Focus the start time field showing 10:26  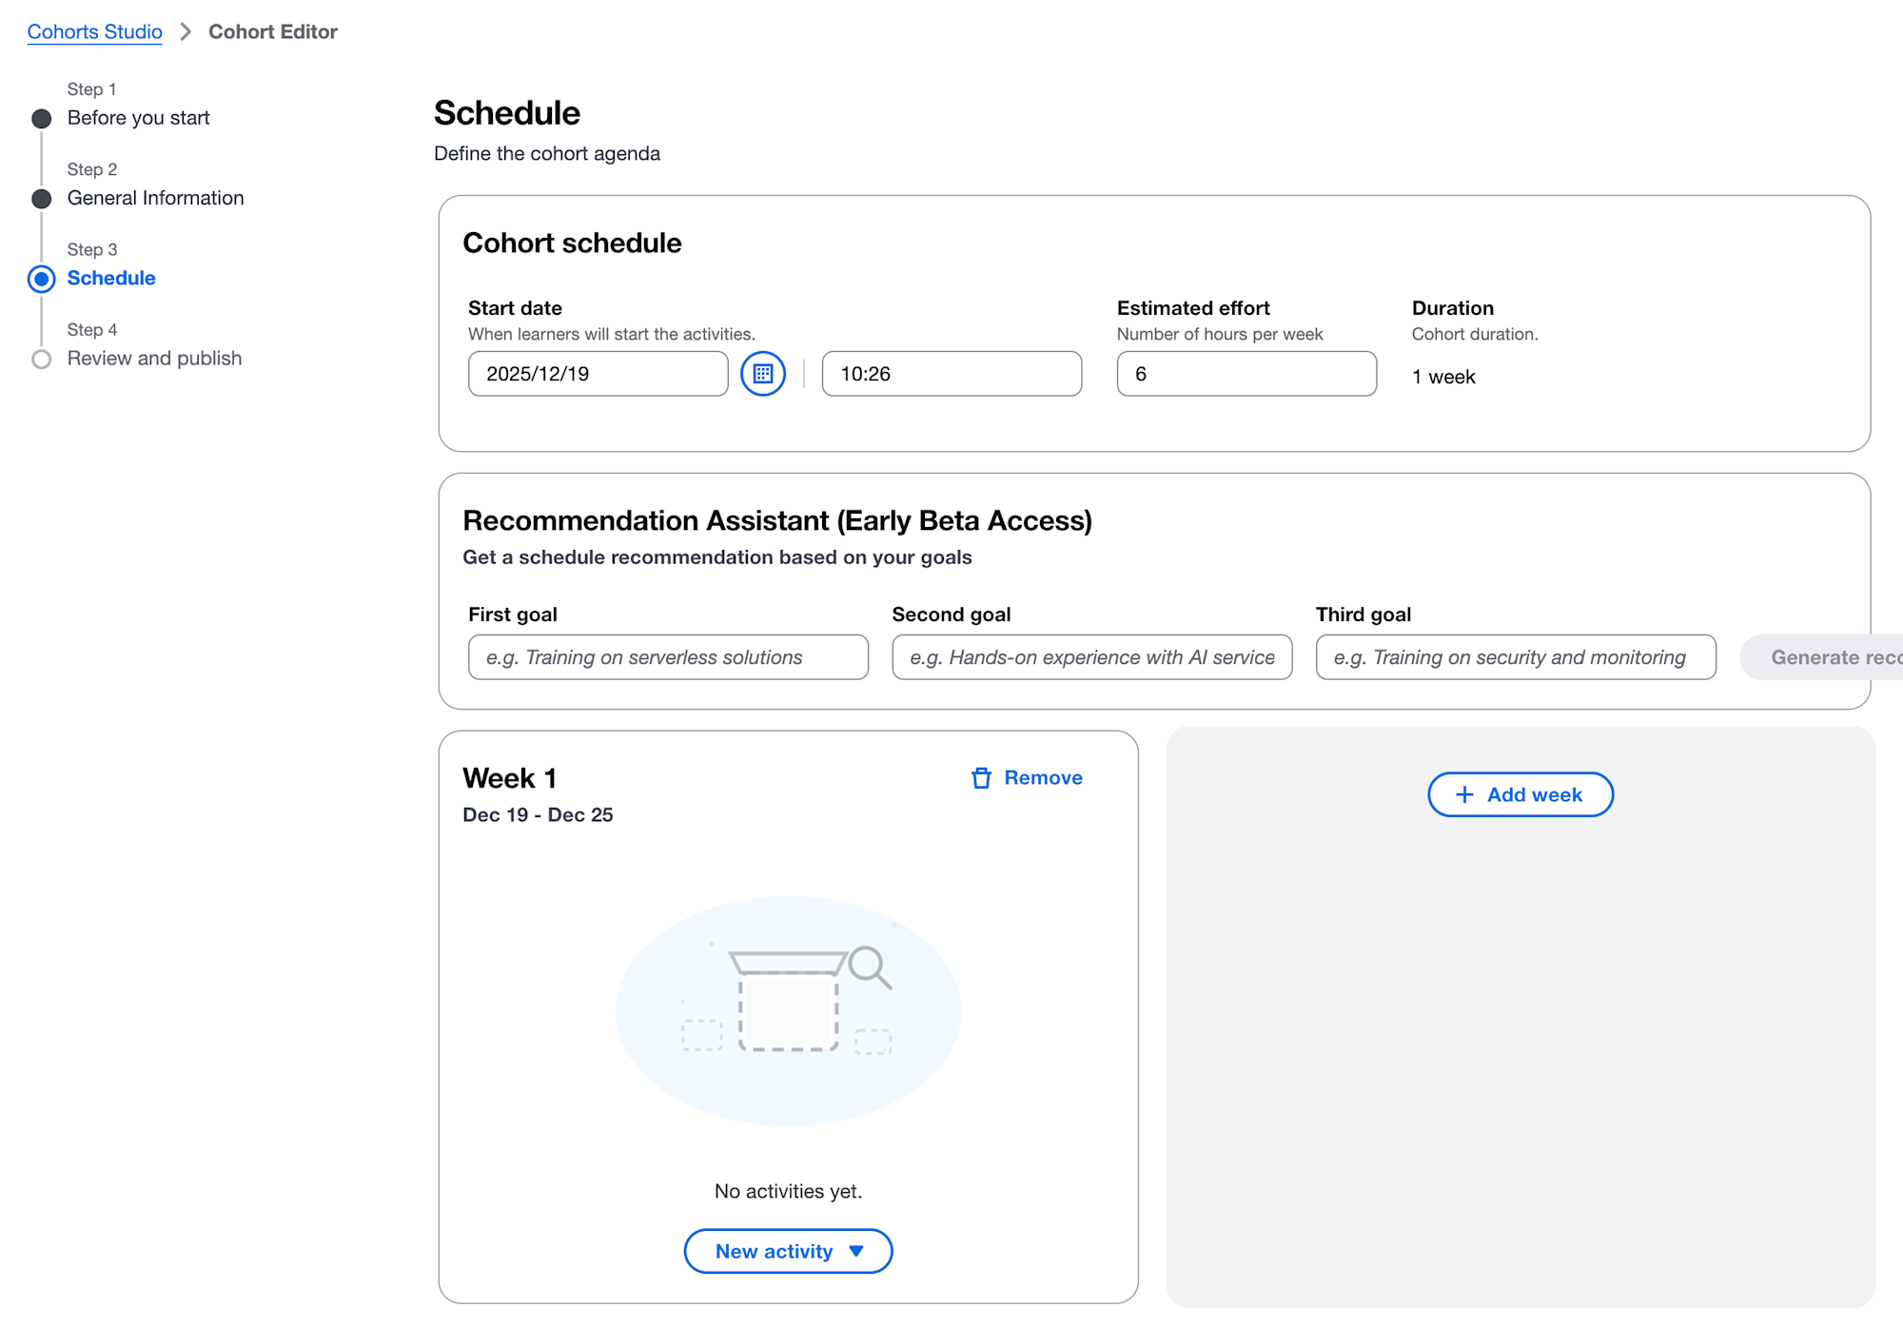tap(951, 374)
